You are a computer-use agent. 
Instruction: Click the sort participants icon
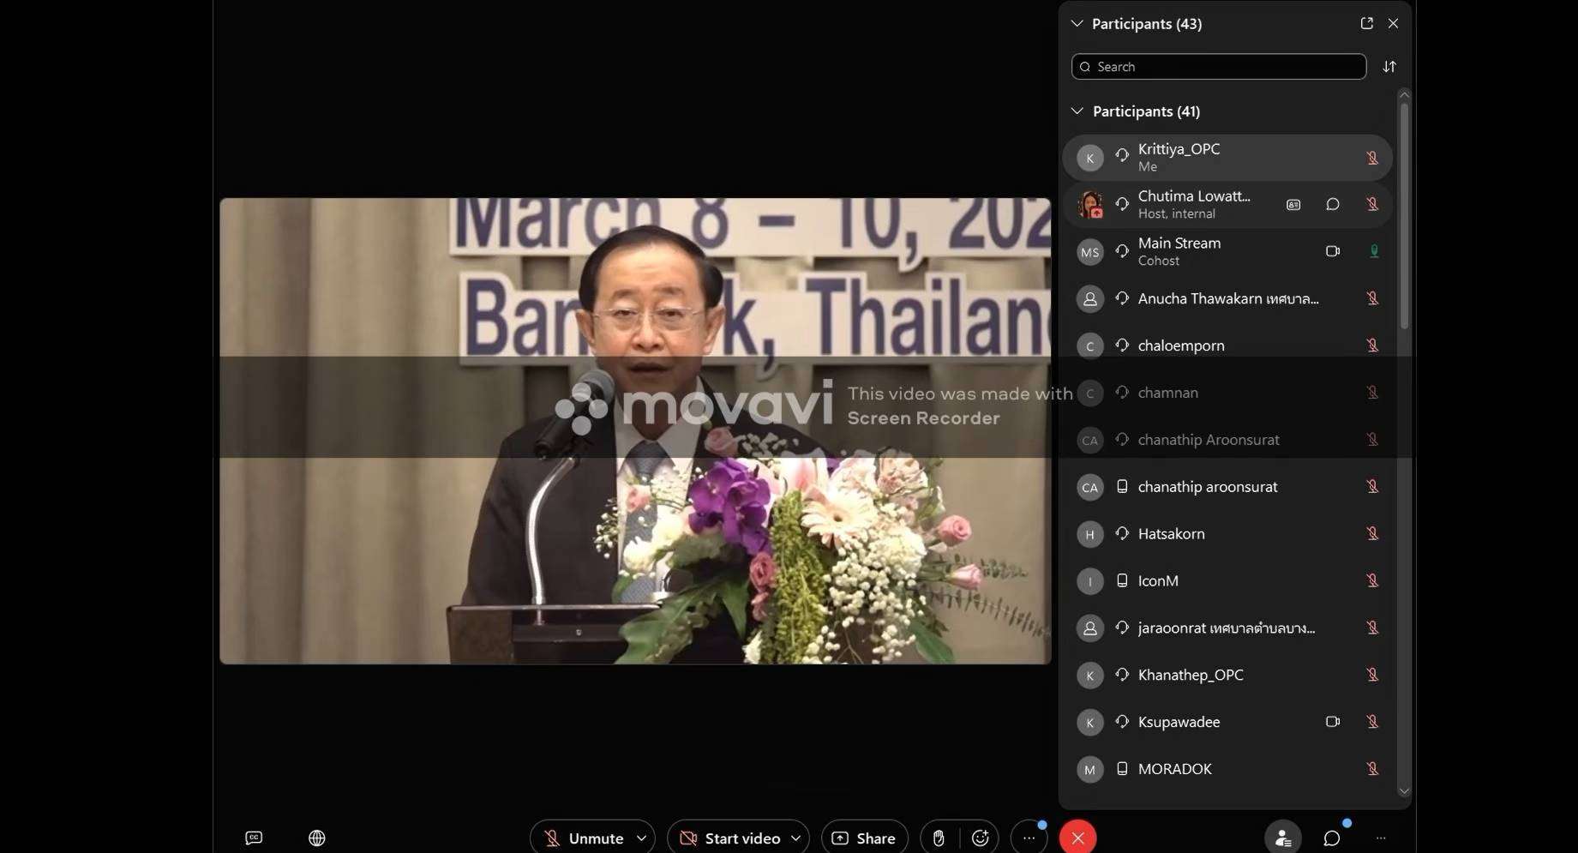coord(1389,67)
